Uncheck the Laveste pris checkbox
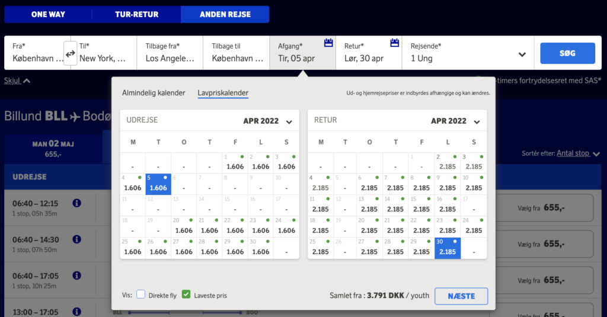Screen dimensions: 607x317 click(x=186, y=294)
